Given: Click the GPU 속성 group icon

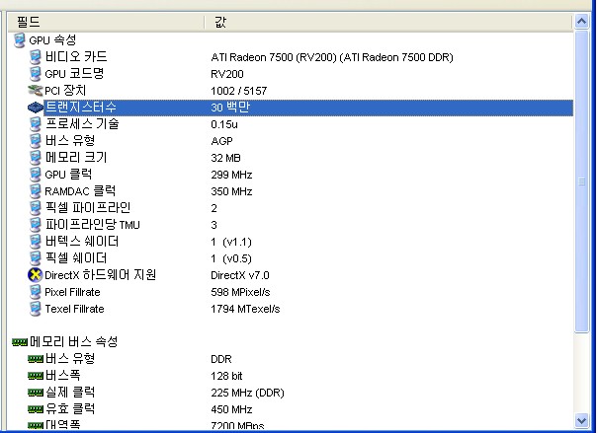Looking at the screenshot, I should [x=20, y=40].
